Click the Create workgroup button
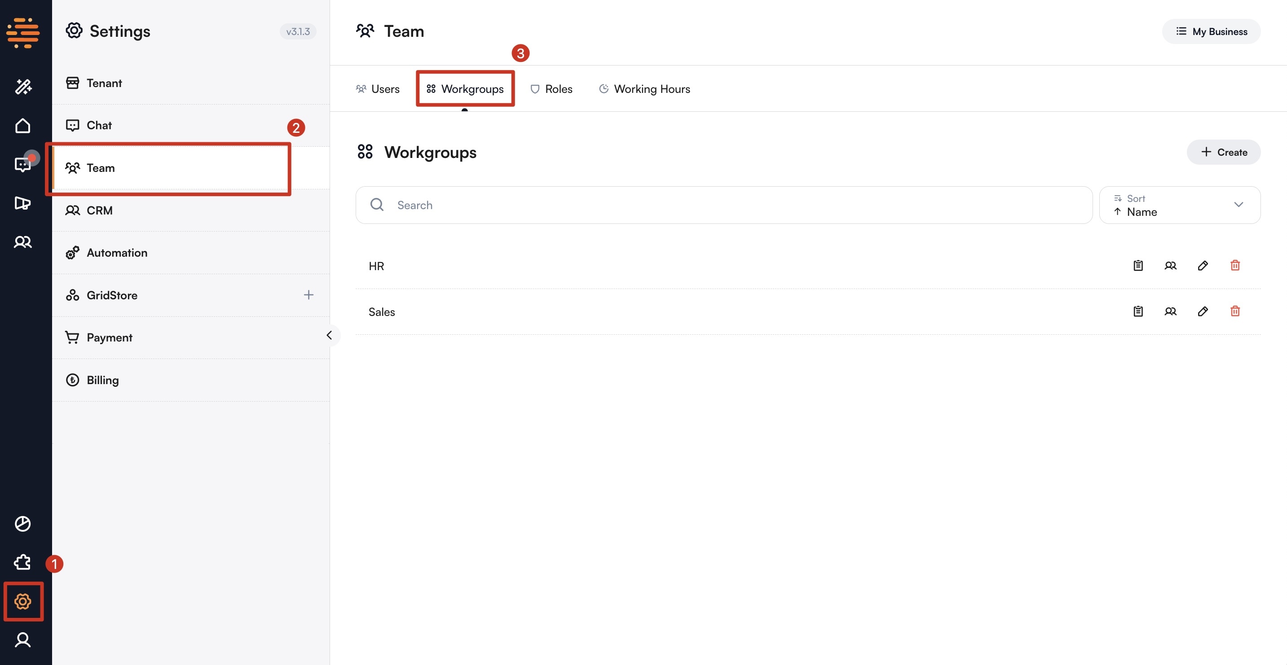The height and width of the screenshot is (665, 1287). 1223,152
